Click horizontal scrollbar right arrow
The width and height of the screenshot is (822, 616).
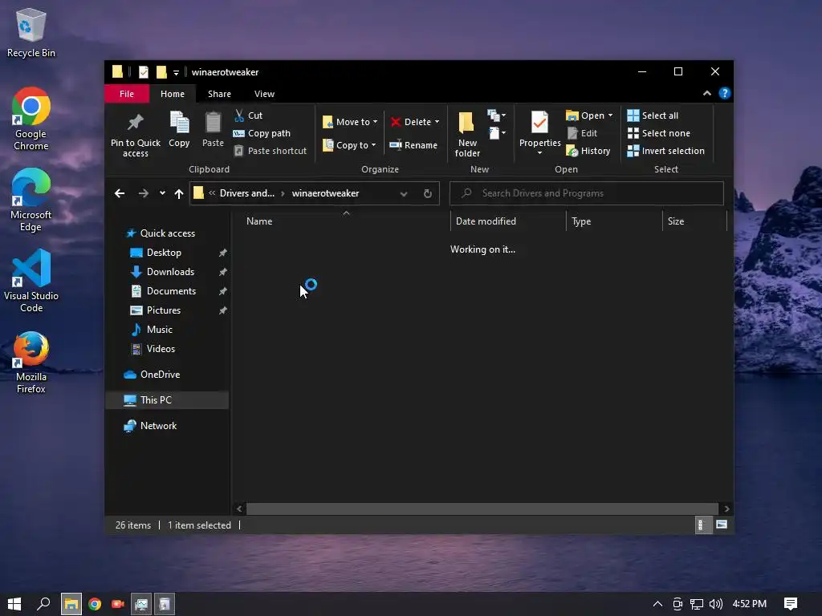point(726,509)
